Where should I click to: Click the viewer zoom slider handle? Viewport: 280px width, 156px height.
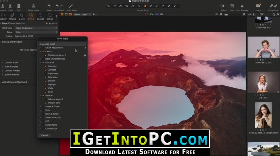click(x=226, y=15)
